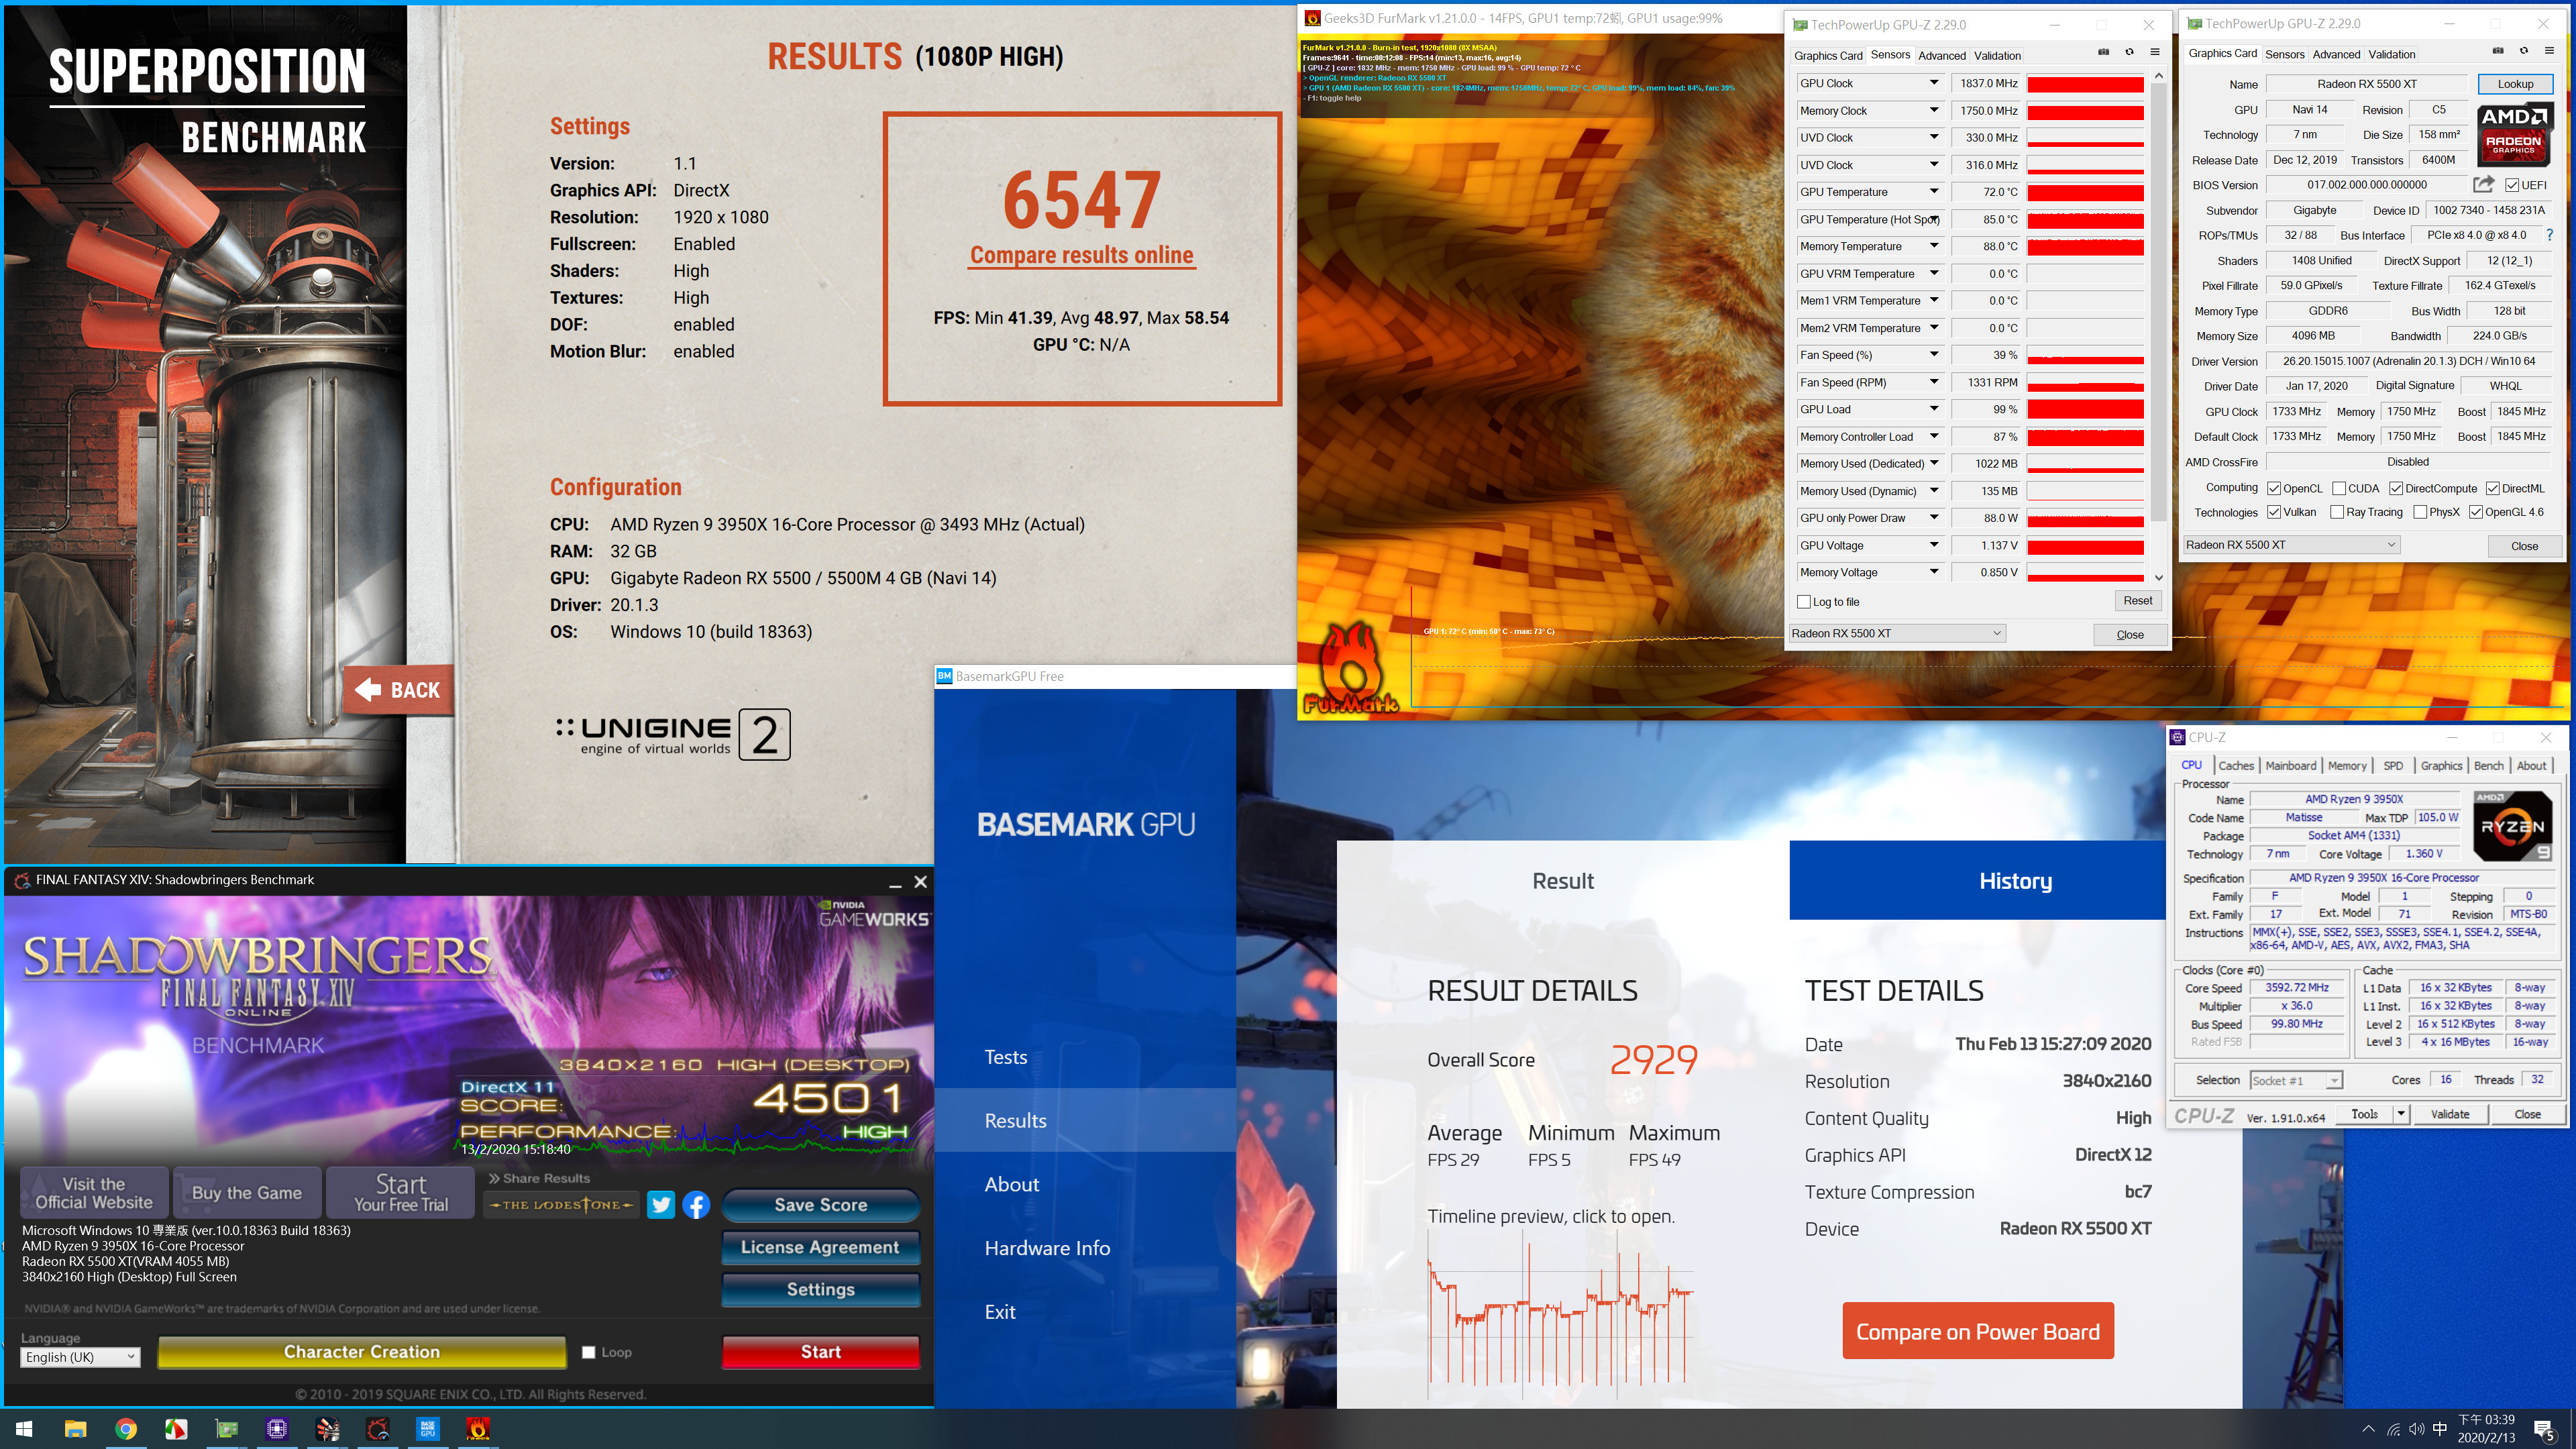The image size is (2576, 1449).
Task: Switch to FurMark taskbar icon
Action: click(x=478, y=1428)
